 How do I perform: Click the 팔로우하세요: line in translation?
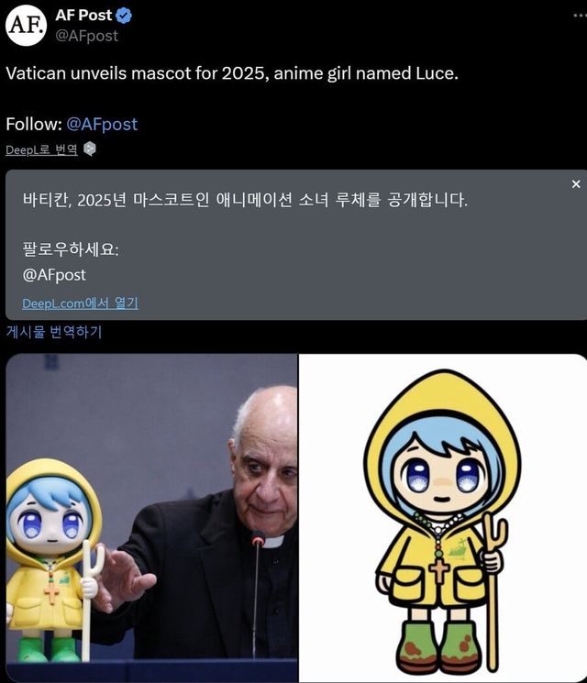(71, 249)
